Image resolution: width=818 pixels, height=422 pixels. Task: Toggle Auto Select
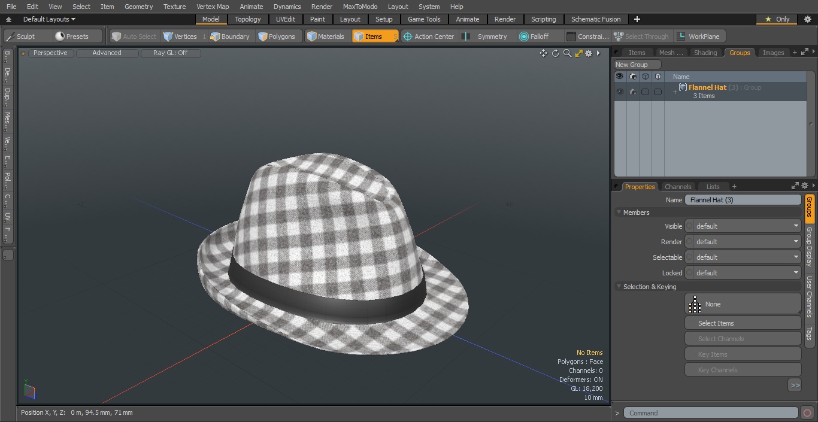click(x=134, y=37)
